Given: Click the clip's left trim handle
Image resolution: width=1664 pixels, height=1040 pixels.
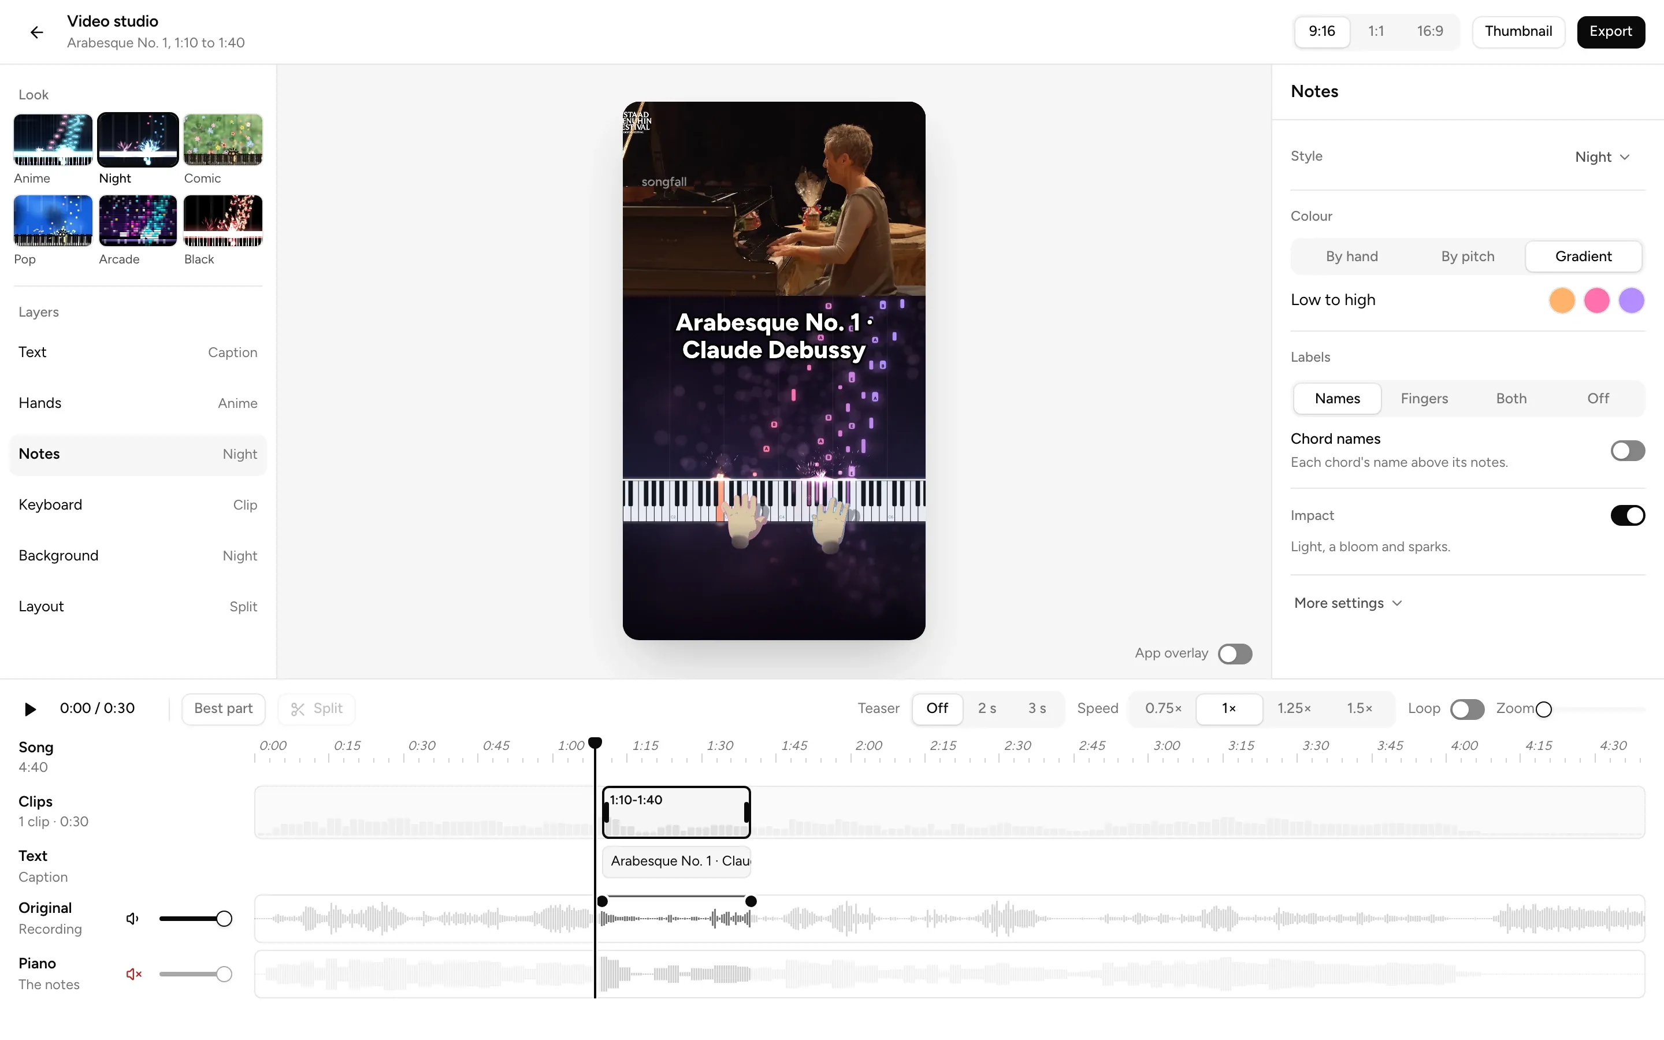Looking at the screenshot, I should click(606, 813).
